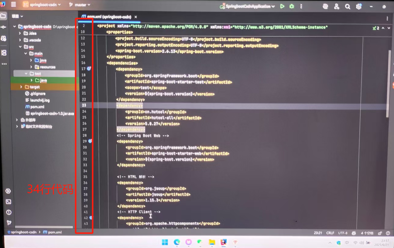Click gutter icon on line 42
The width and height of the screenshot is (394, 248).
point(91,218)
